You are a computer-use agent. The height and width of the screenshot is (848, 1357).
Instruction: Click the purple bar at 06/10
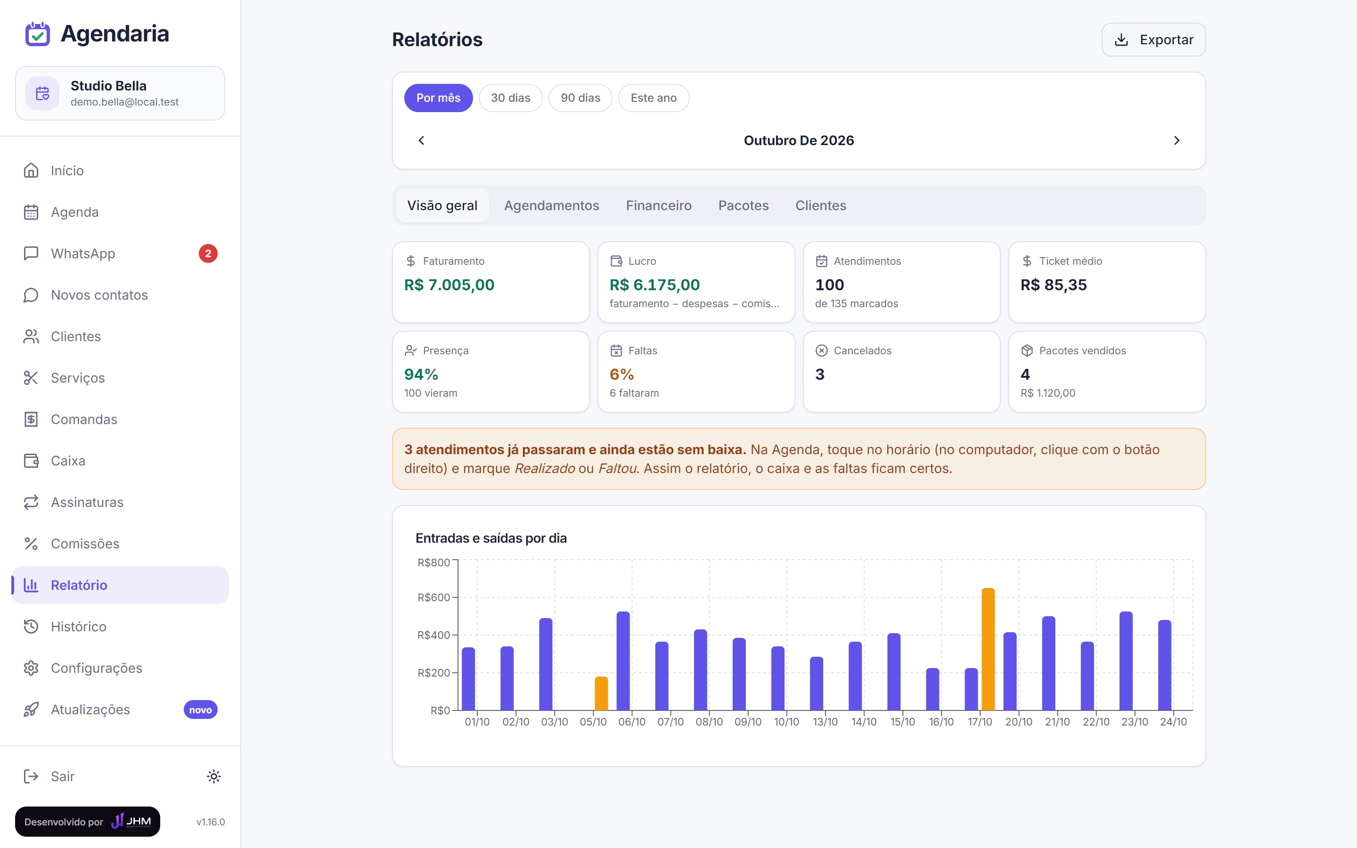pos(623,661)
